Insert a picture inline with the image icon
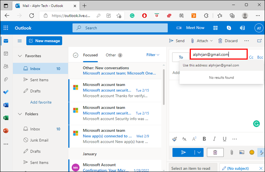 pos(242,153)
